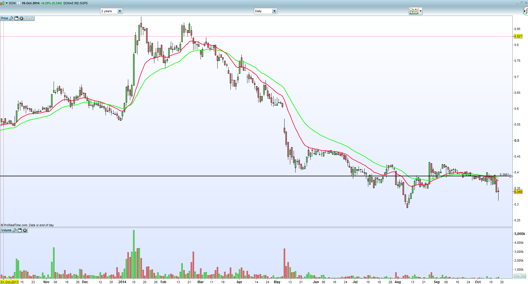Maximize the Price panel window icon

pos(16,18)
